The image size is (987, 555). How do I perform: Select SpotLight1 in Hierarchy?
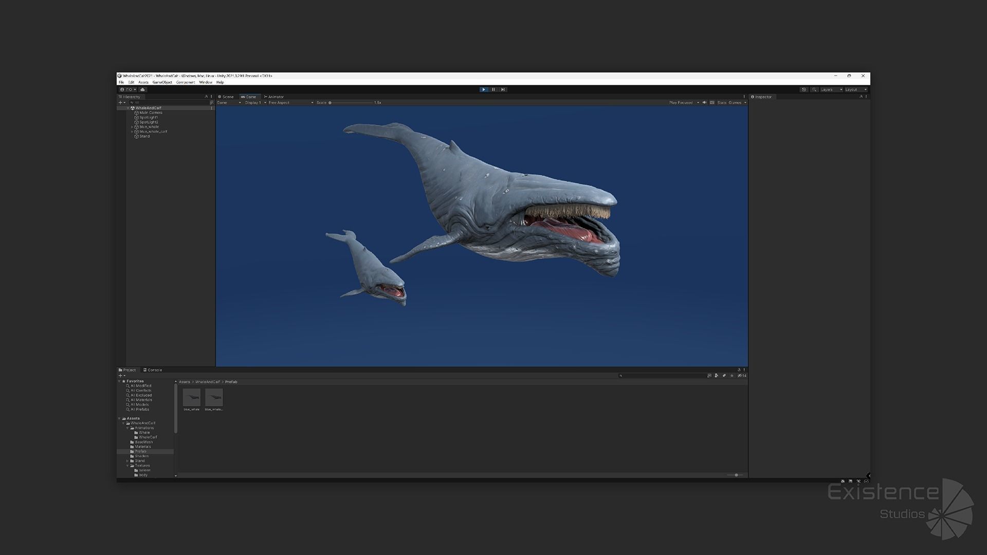coord(149,118)
